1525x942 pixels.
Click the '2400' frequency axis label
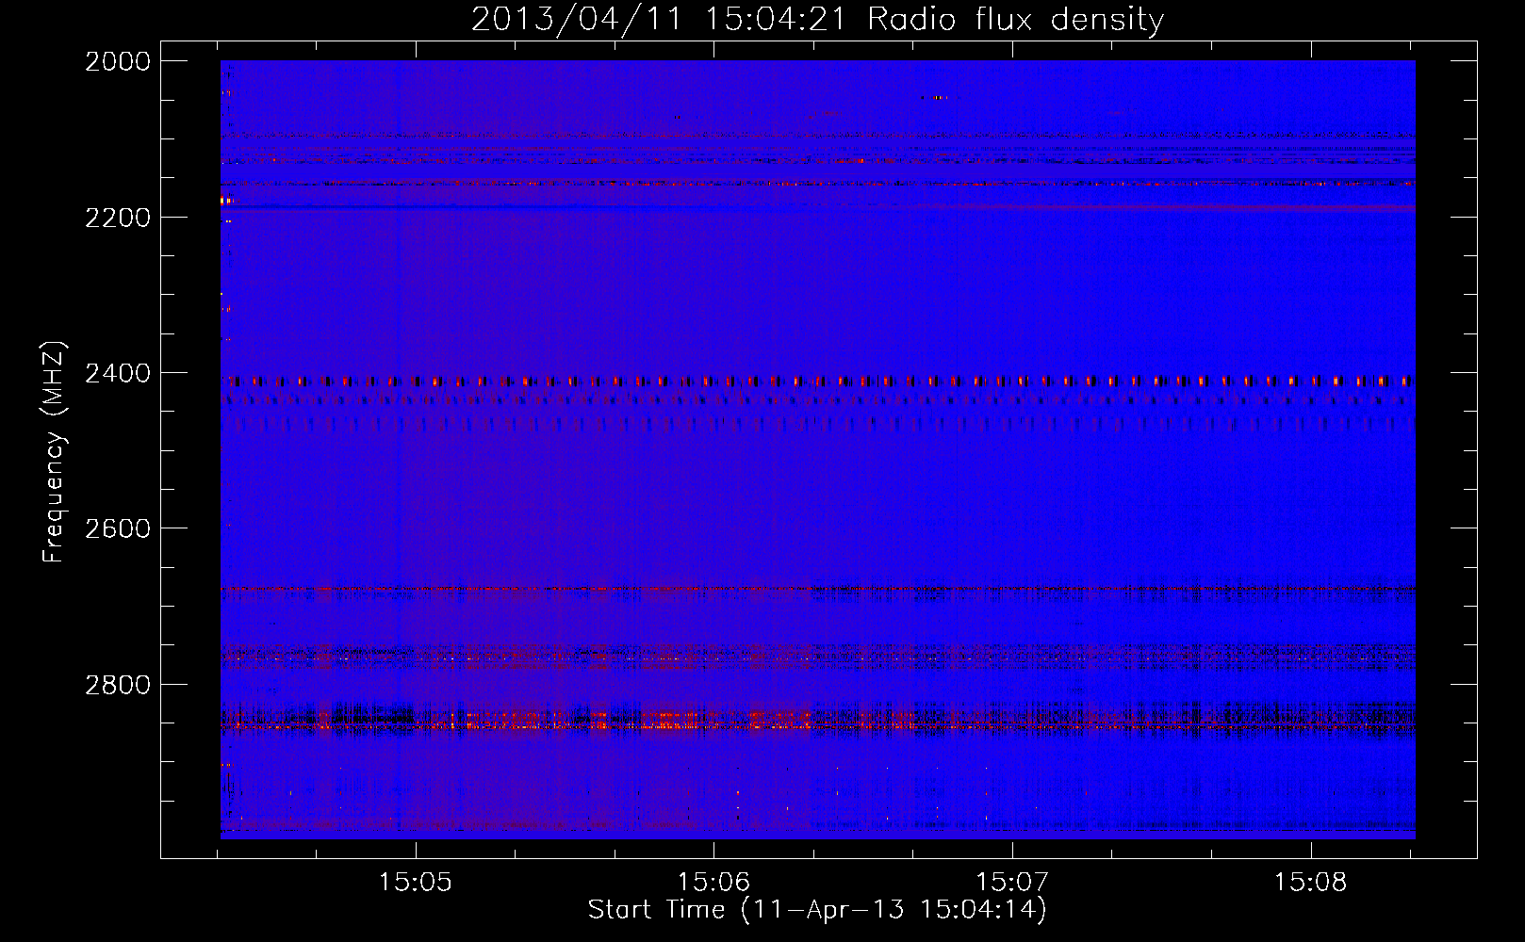(x=118, y=373)
